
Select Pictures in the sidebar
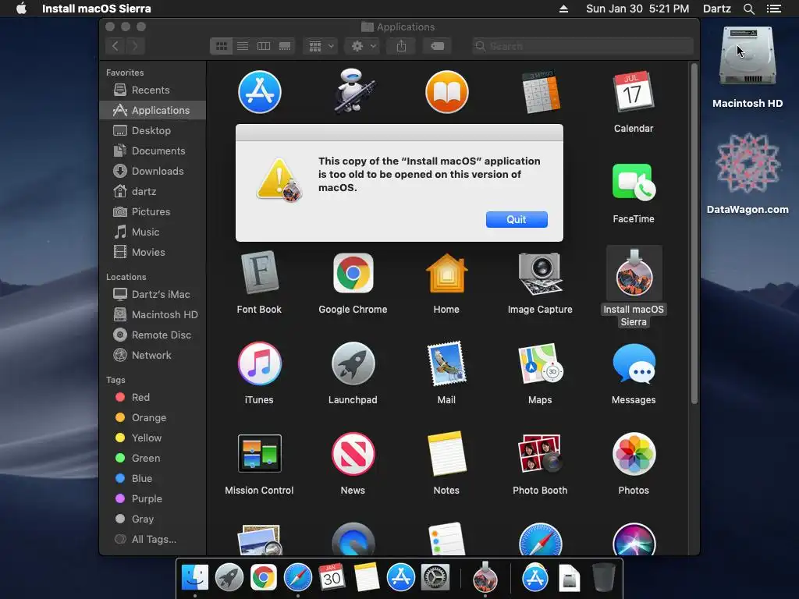(152, 211)
